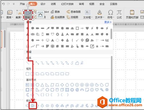This screenshot has width=144, height=110.
Task: Select the S-shaped curve line
Action: coord(72,63)
